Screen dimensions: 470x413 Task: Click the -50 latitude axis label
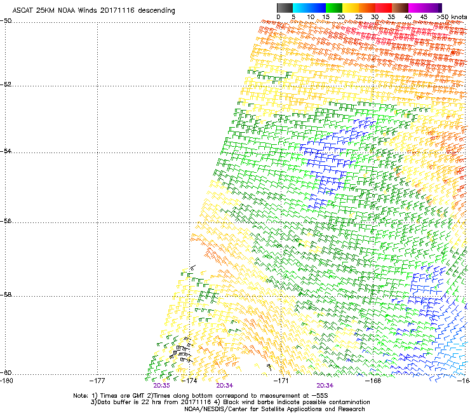click(x=6, y=21)
